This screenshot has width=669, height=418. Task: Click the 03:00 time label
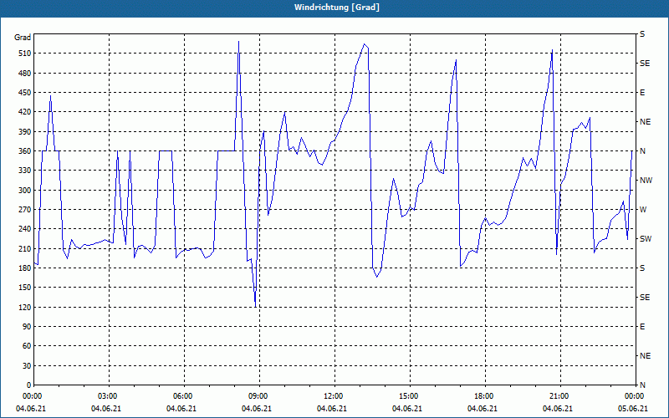[x=107, y=396]
